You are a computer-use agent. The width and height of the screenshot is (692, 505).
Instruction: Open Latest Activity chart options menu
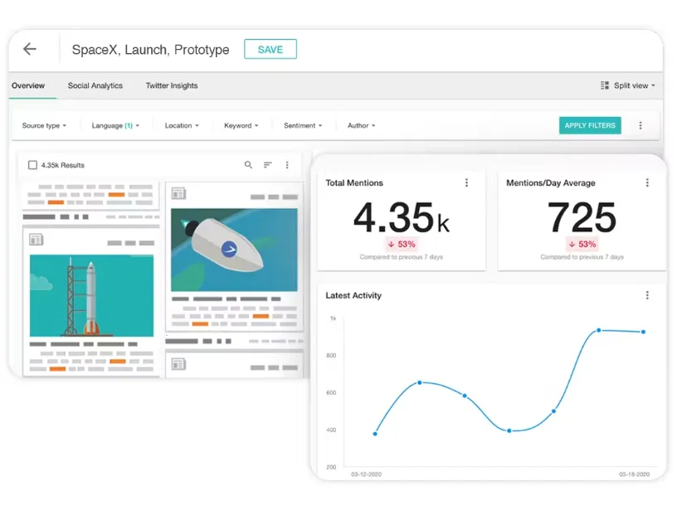coord(647,295)
